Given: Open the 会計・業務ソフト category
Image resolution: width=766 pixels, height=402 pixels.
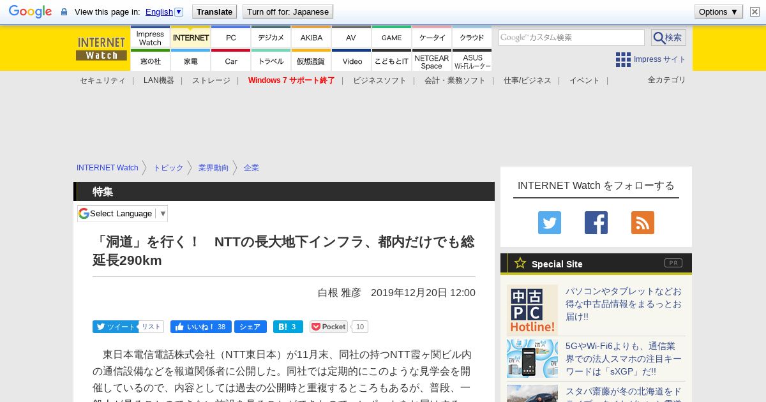Looking at the screenshot, I should (454, 80).
